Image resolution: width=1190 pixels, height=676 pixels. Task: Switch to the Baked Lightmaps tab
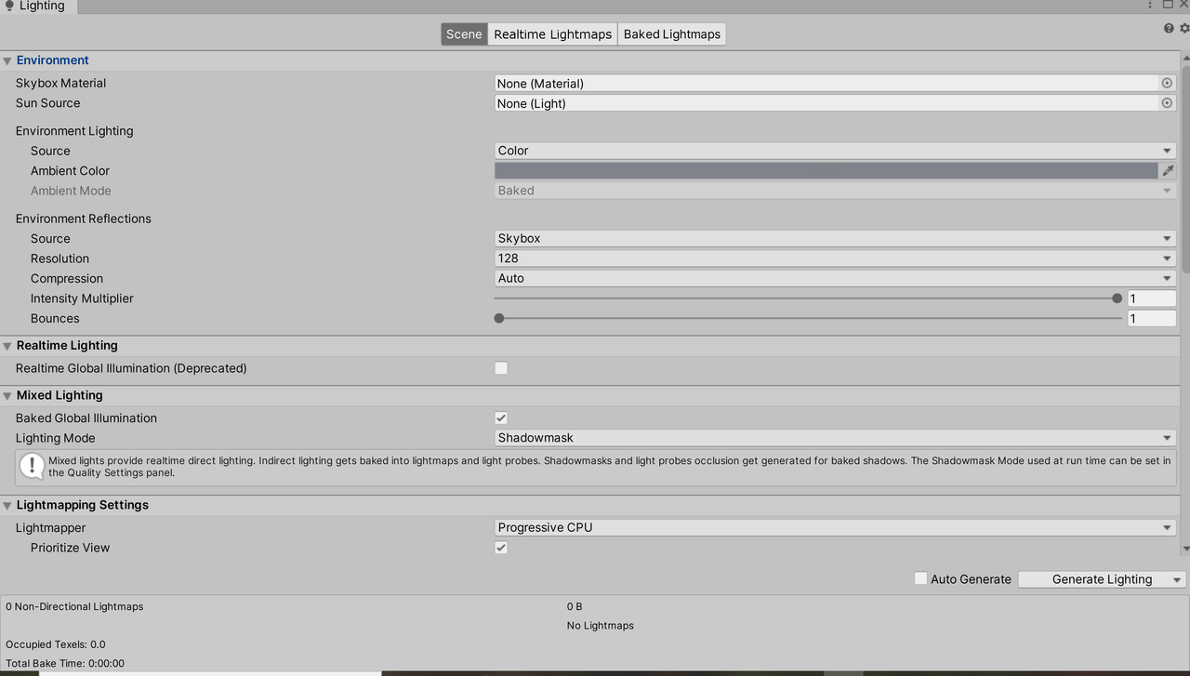coord(671,33)
